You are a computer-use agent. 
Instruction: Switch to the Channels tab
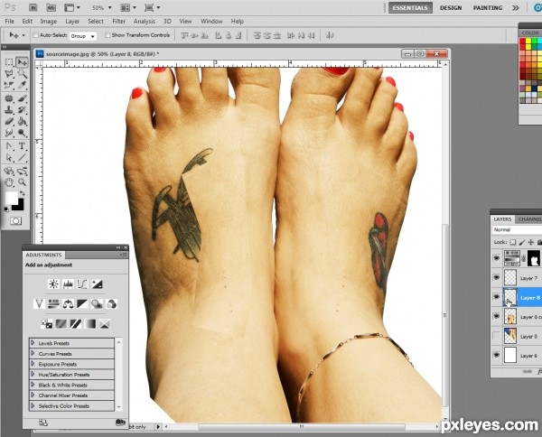coord(529,219)
